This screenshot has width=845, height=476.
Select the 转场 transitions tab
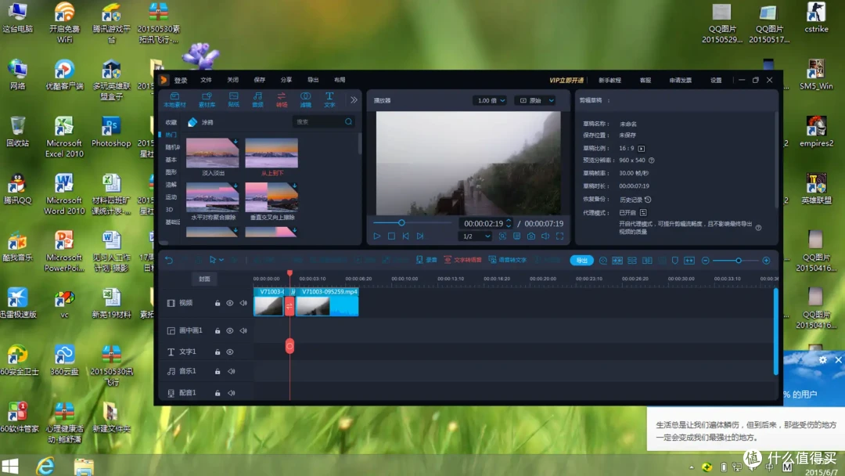point(282,99)
